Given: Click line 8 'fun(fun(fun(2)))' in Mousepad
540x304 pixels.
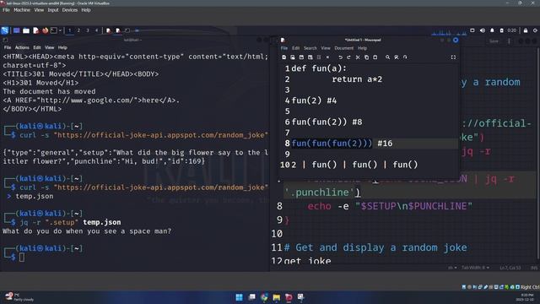Looking at the screenshot, I should pyautogui.click(x=332, y=144).
